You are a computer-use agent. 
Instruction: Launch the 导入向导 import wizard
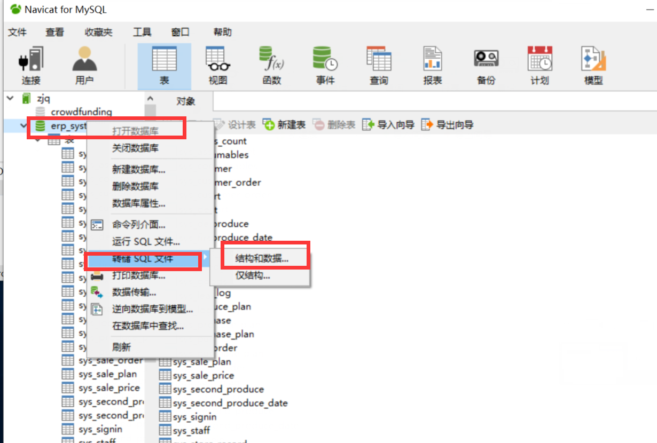point(388,125)
